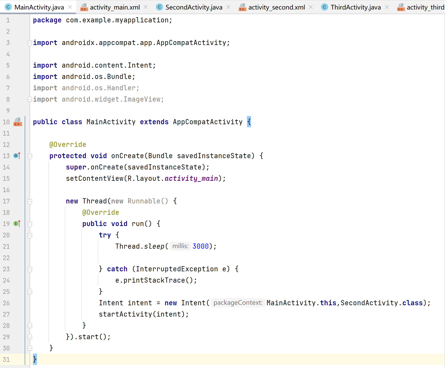This screenshot has height=368, width=445.
Task: Close the ThirdActivity.java tab
Action: click(387, 7)
